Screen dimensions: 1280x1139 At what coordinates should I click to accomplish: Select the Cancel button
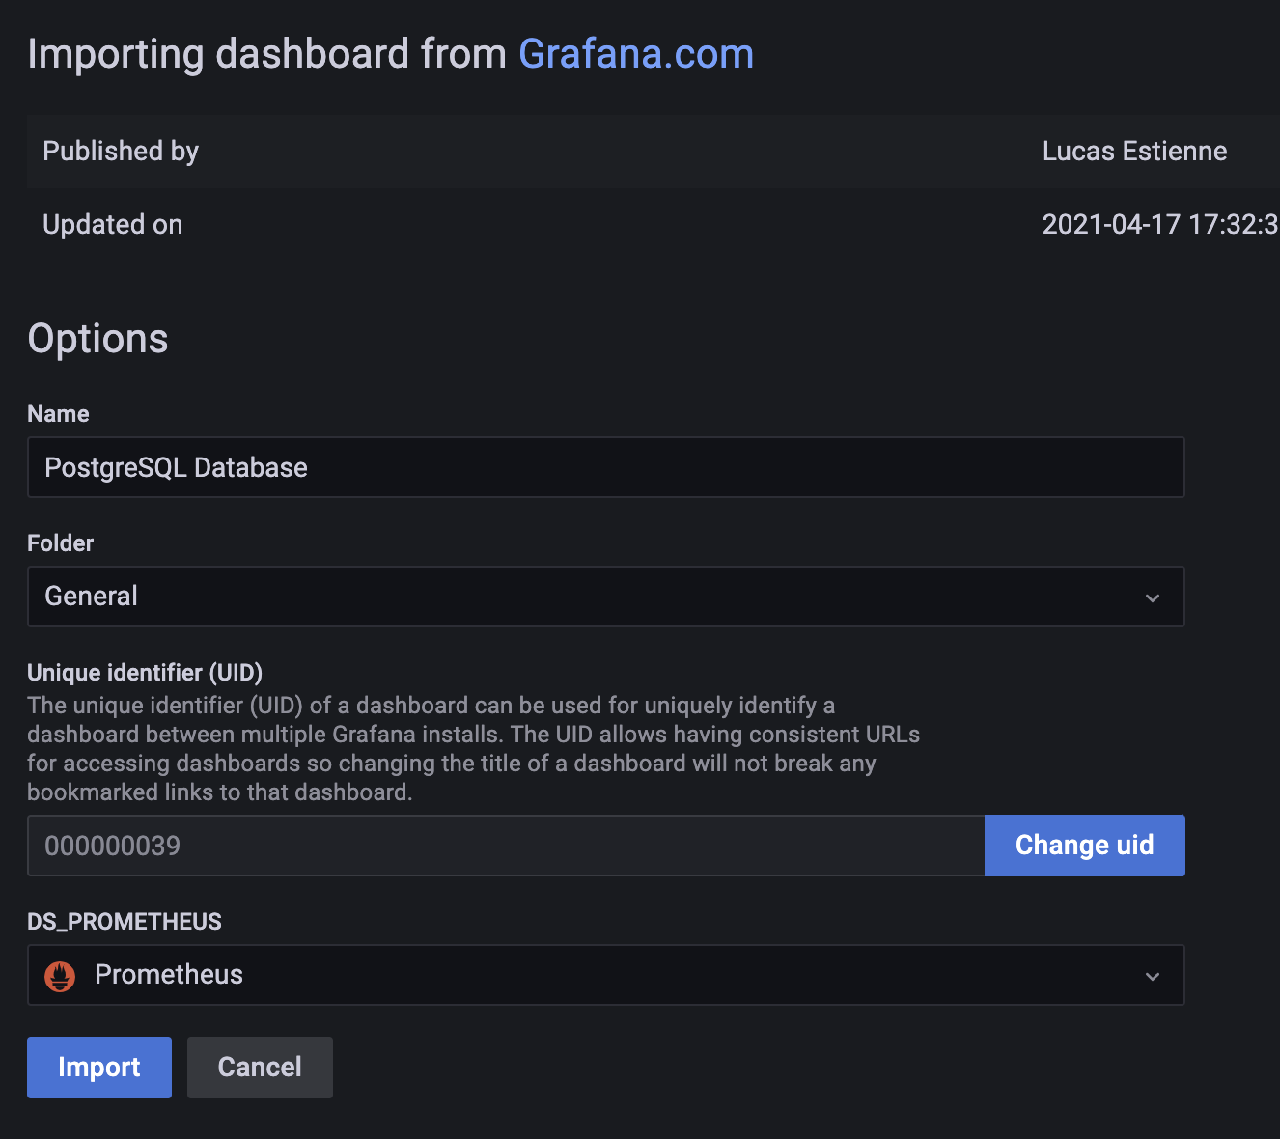(259, 1067)
